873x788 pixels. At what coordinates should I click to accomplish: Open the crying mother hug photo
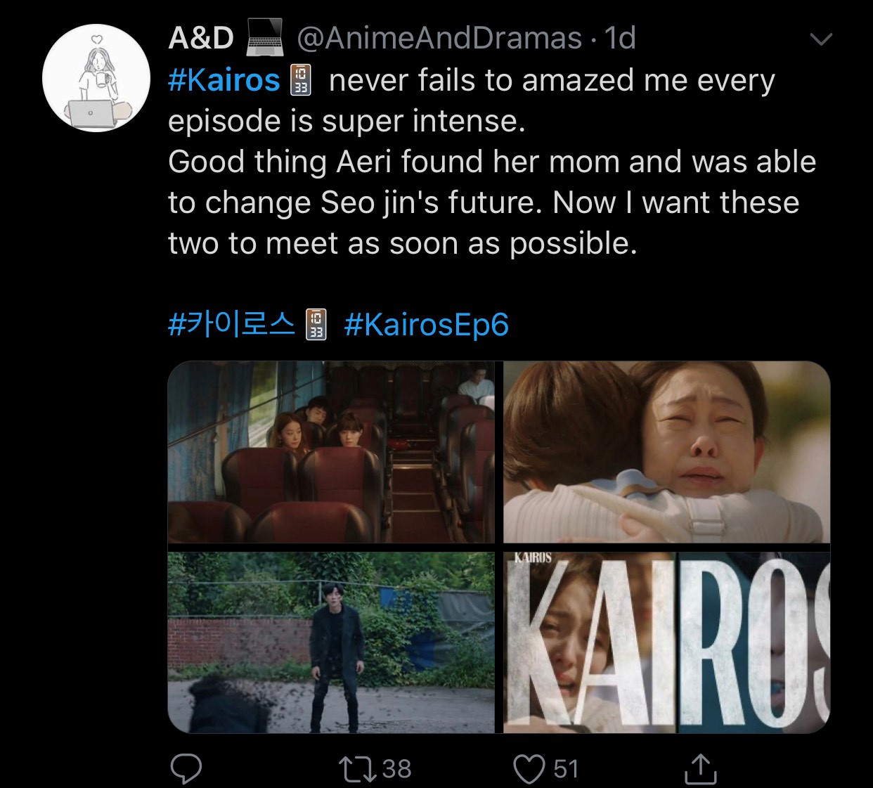666,452
